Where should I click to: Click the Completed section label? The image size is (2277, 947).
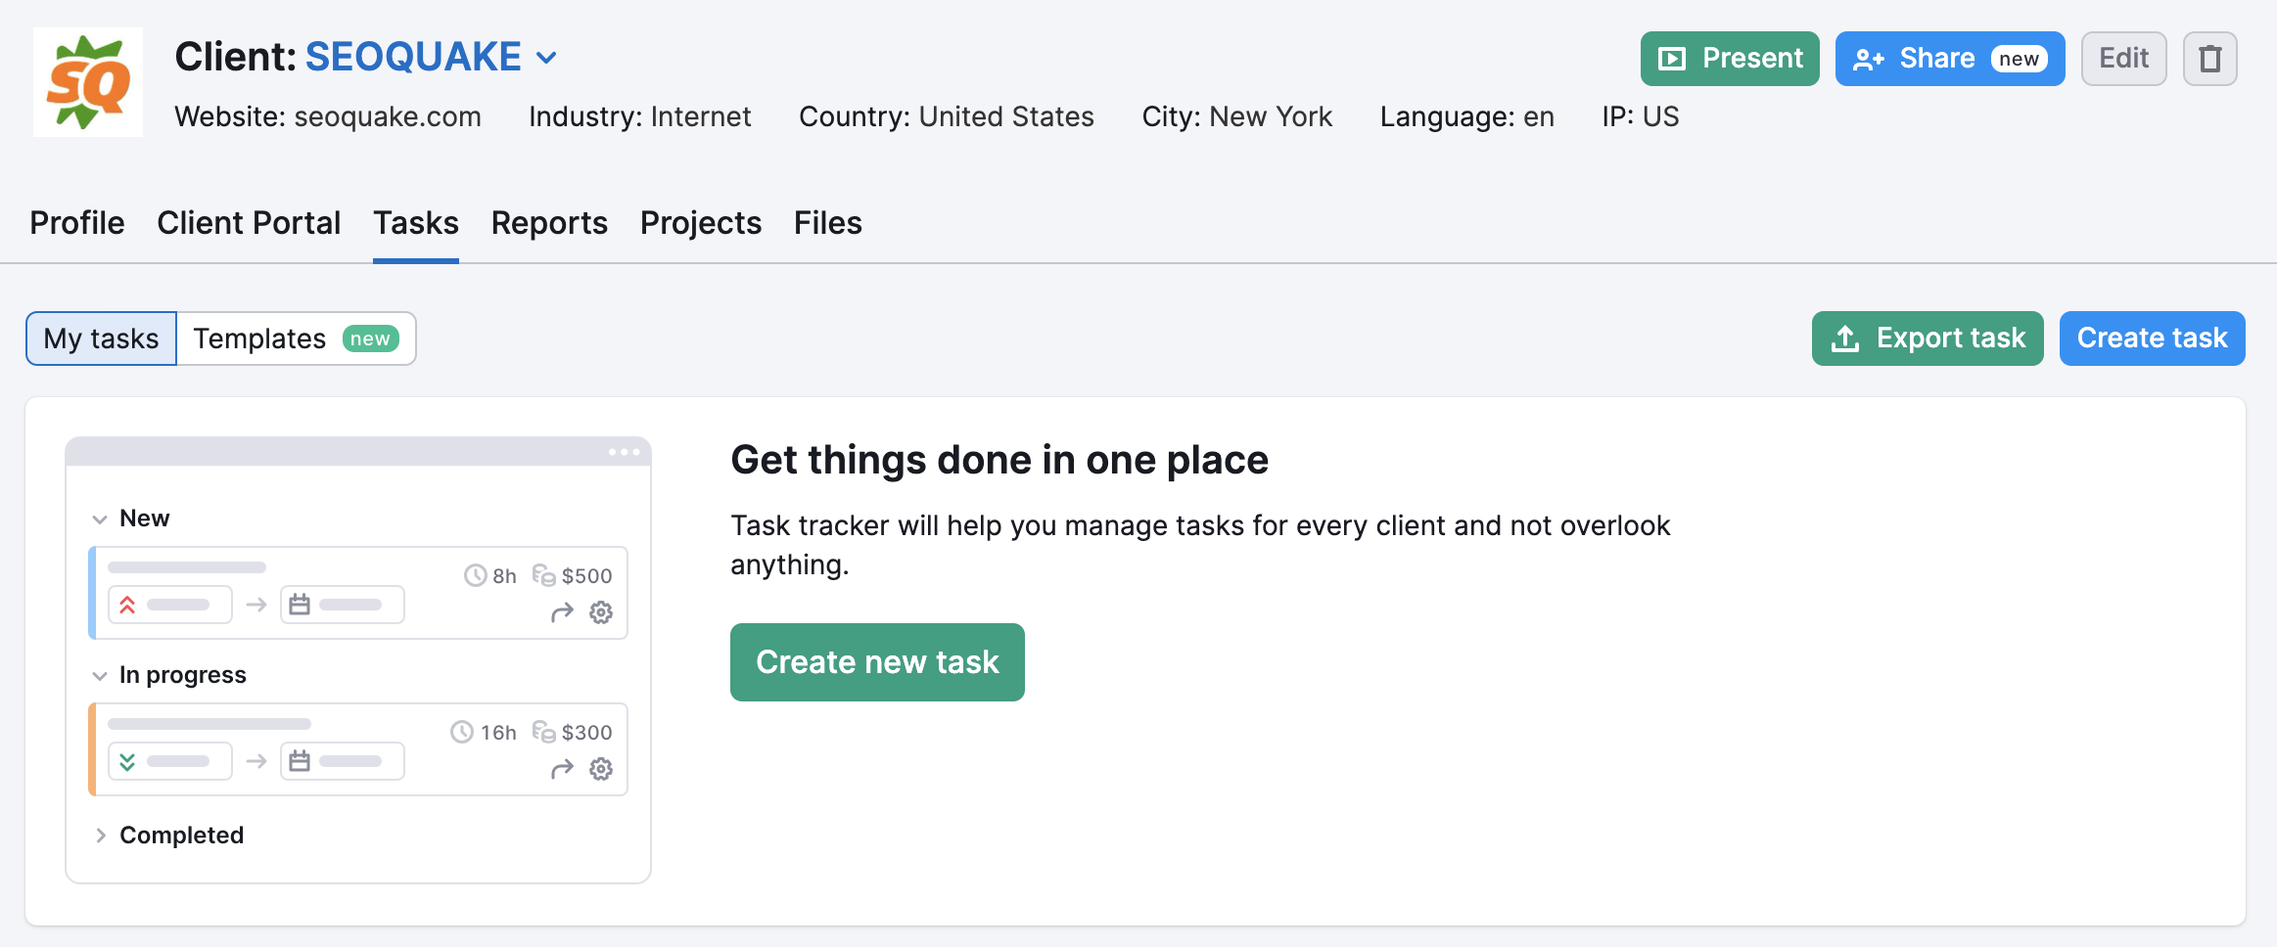182,835
